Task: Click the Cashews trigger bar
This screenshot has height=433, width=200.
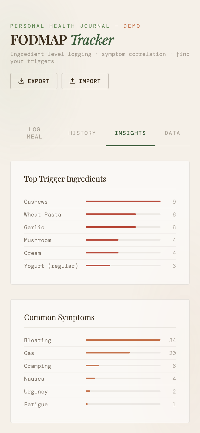Action: click(x=123, y=201)
